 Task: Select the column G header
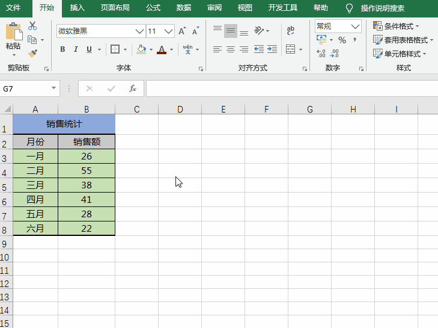(310, 109)
